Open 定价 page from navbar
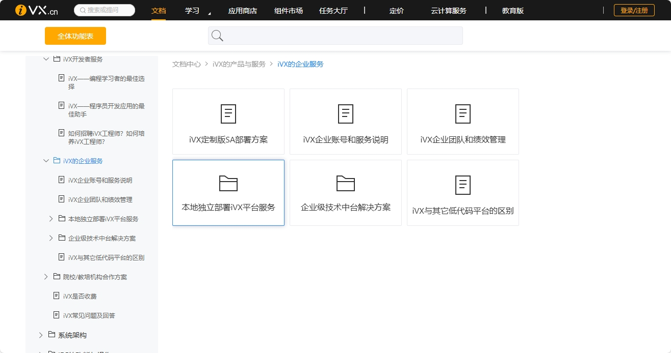 click(x=397, y=11)
